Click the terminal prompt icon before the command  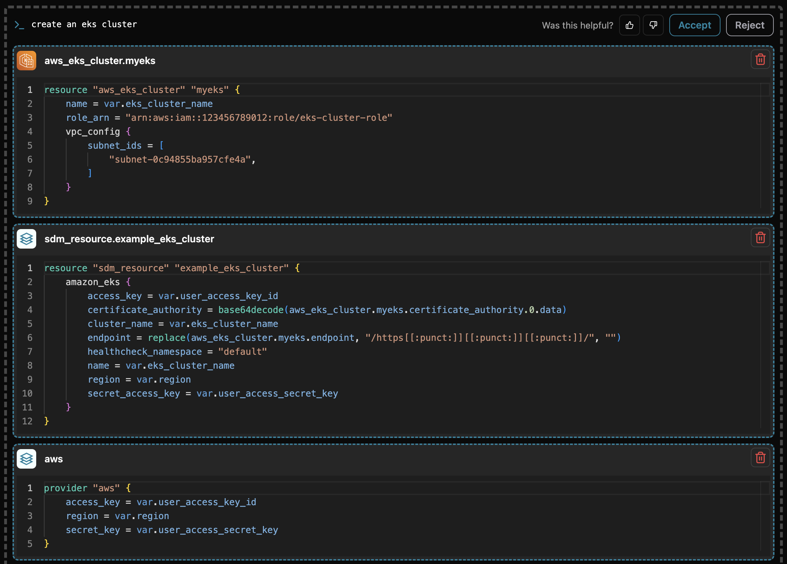(19, 25)
